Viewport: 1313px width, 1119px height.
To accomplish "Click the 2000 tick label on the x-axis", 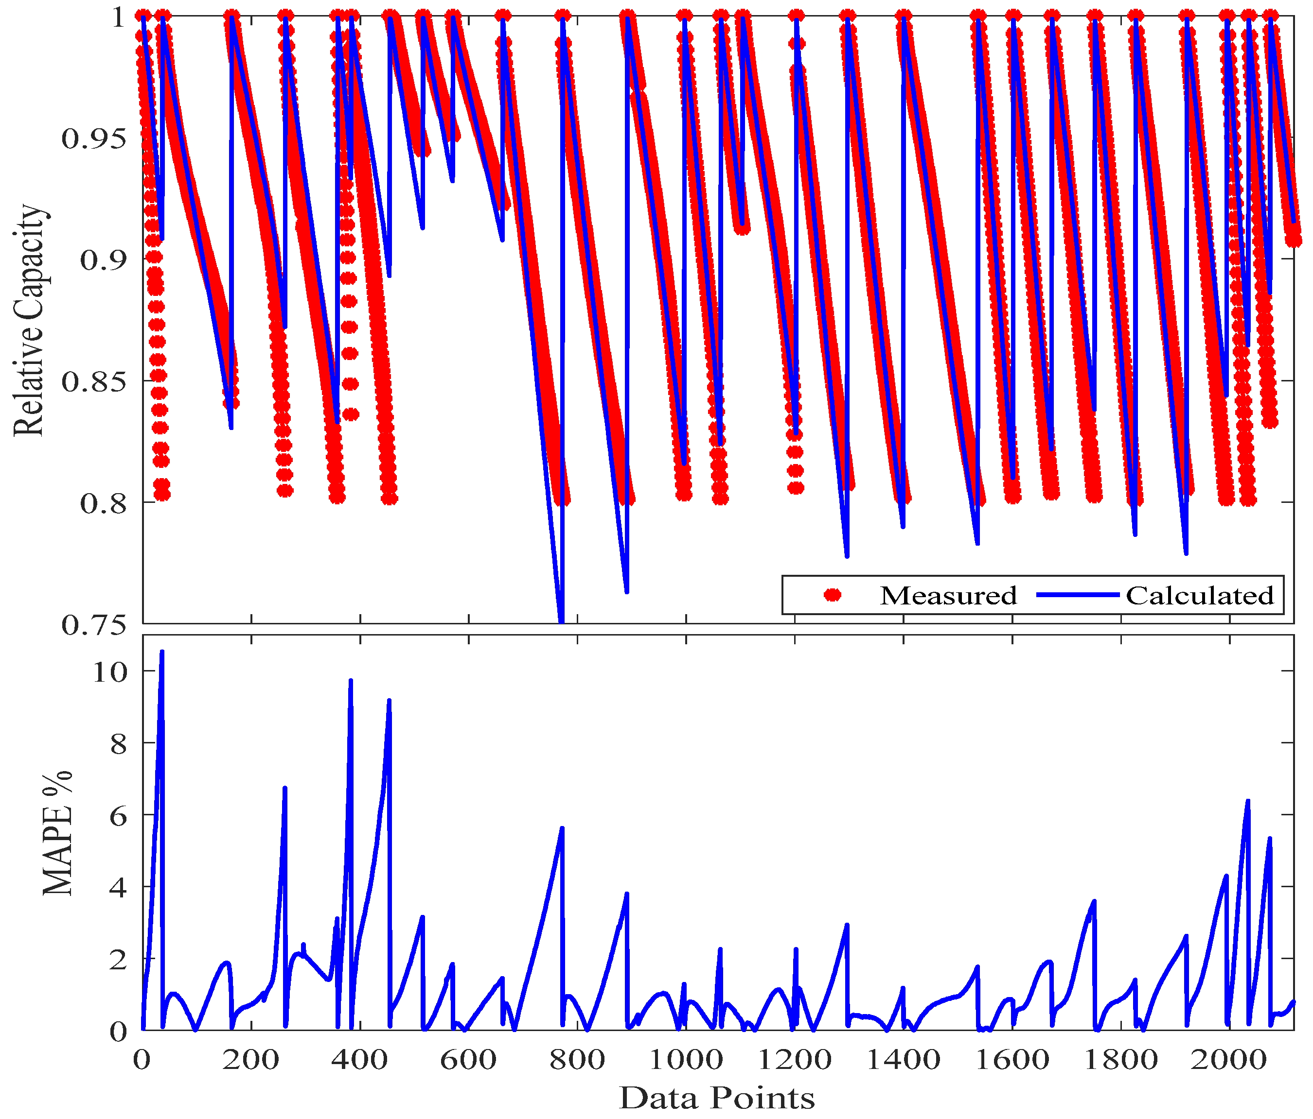I will point(1229,1059).
